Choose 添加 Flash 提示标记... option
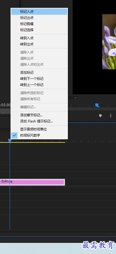The image size is (116, 254). (39, 121)
